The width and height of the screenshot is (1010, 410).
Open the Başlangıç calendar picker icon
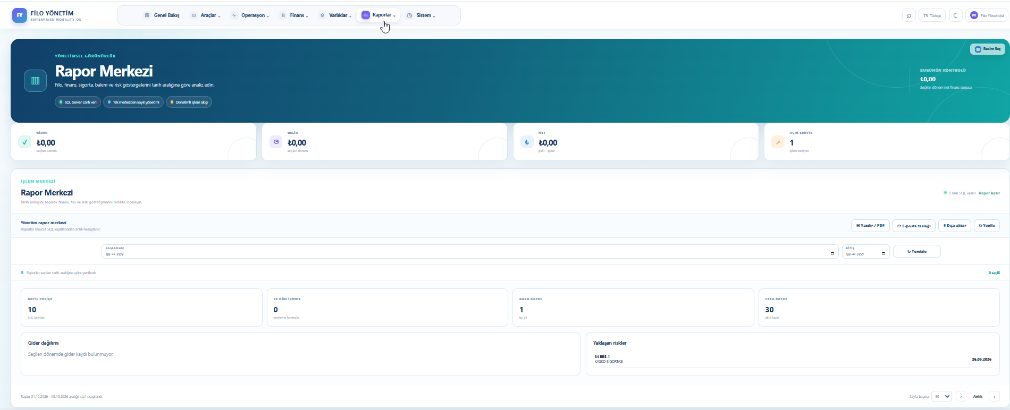pyautogui.click(x=832, y=254)
